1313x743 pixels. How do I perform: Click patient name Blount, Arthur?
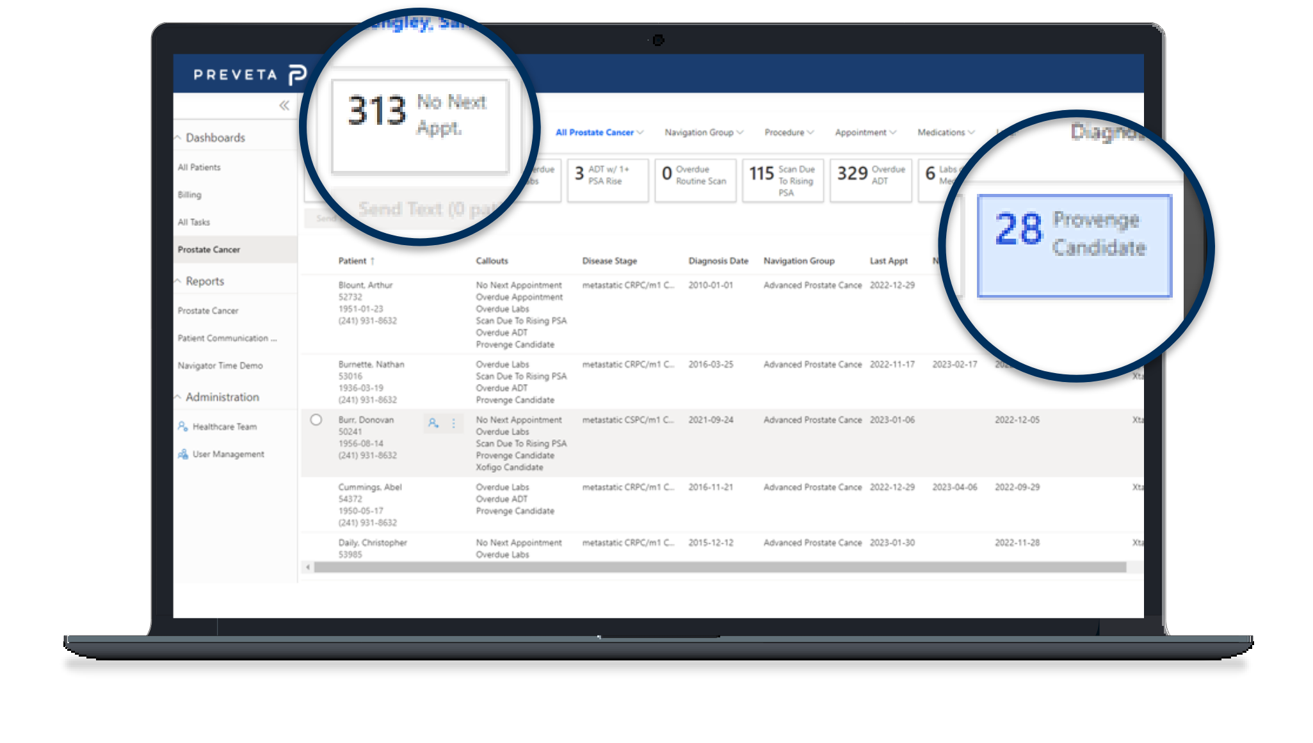[366, 285]
